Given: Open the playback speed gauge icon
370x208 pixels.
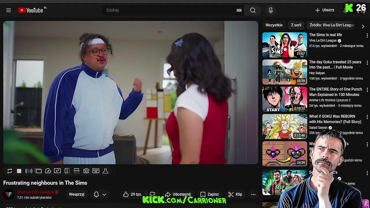Looking at the screenshot, I should 48,171.
